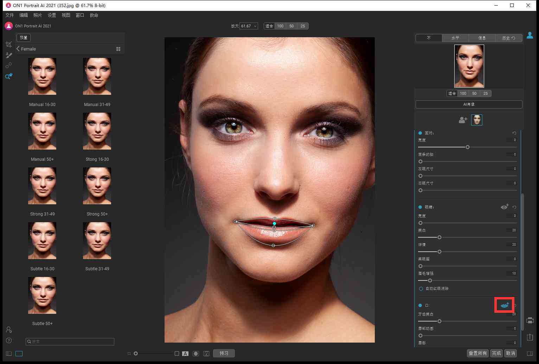
Task: Open the 编辑 menu
Action: click(24, 15)
